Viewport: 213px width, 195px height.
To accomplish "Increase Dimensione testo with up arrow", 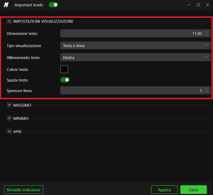I will point(206,32).
